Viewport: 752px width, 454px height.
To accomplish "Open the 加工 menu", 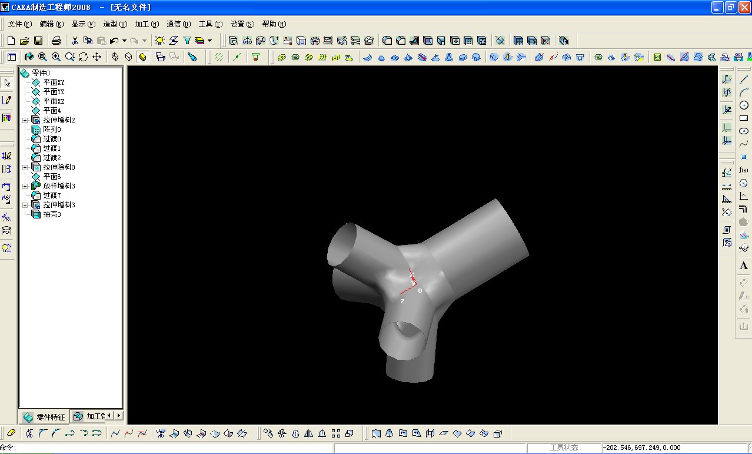I will tap(147, 24).
